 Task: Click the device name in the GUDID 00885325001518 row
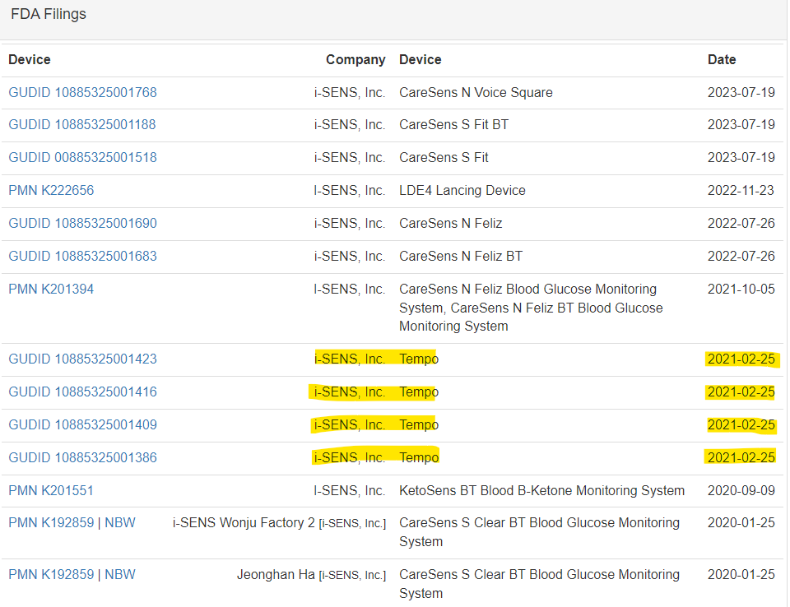click(444, 158)
